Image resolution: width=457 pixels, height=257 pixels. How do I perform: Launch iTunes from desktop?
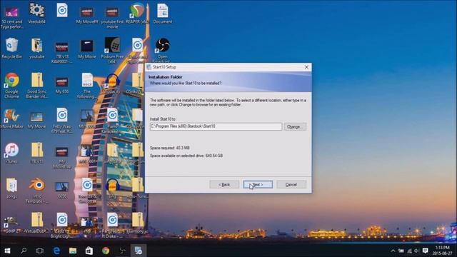(x=11, y=153)
